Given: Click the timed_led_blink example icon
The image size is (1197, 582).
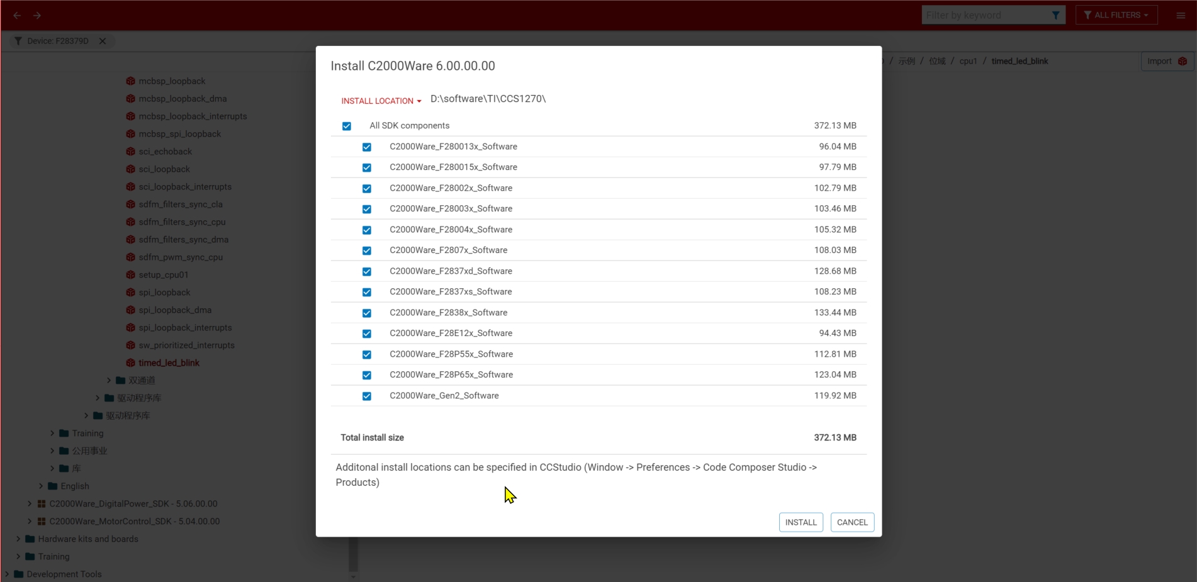Looking at the screenshot, I should point(130,362).
